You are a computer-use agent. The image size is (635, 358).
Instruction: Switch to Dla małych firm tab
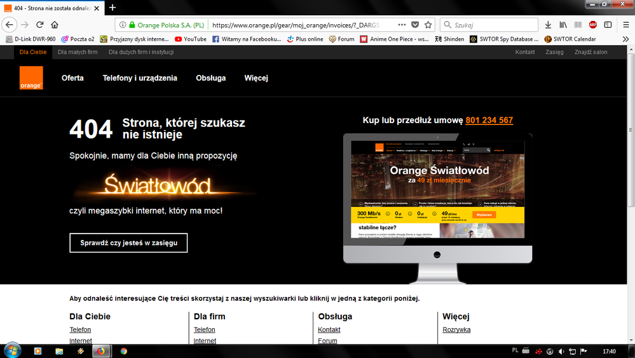[x=78, y=52]
